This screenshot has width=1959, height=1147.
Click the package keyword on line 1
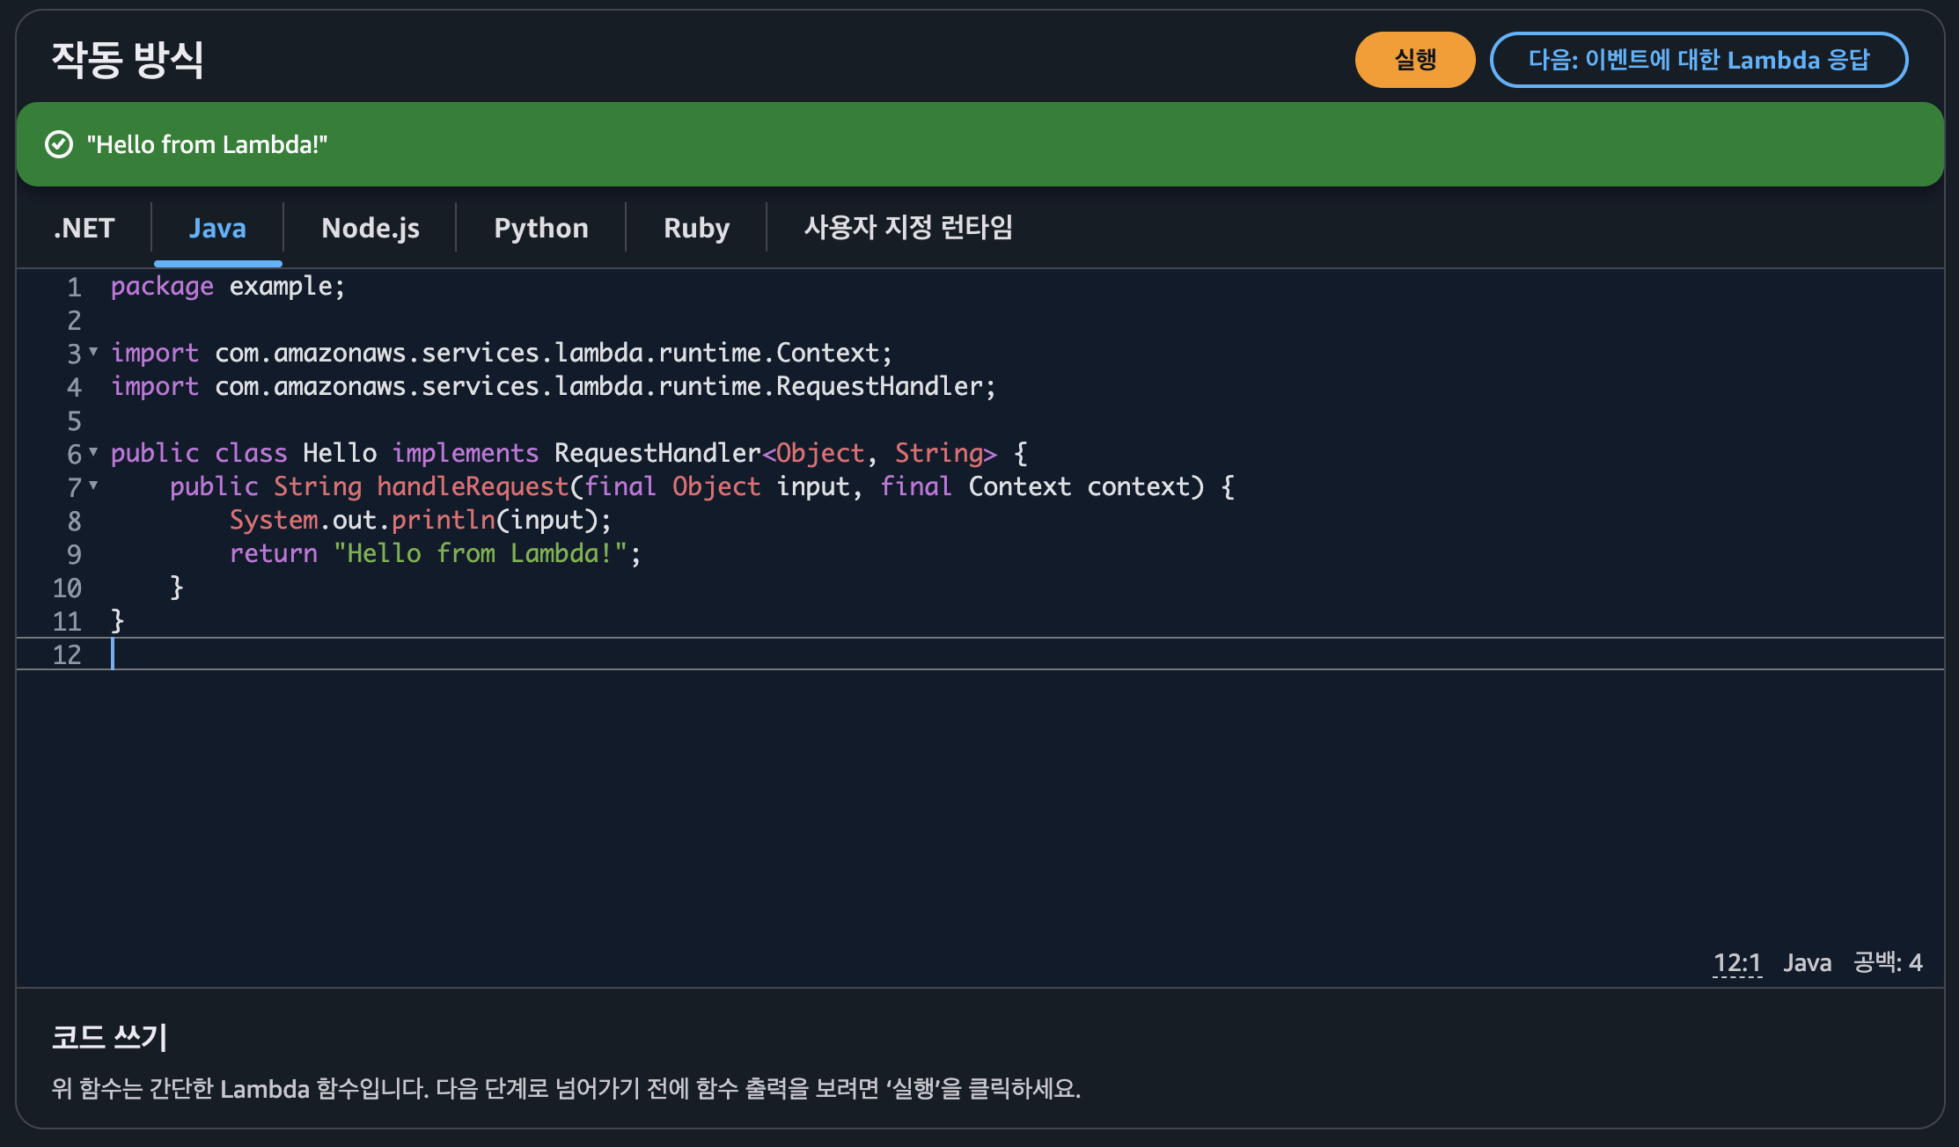(x=162, y=286)
